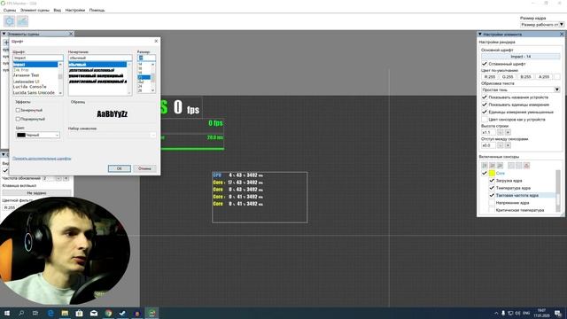Open the Элемент сцены menu
This screenshot has height=319, width=567.
tap(35, 10)
